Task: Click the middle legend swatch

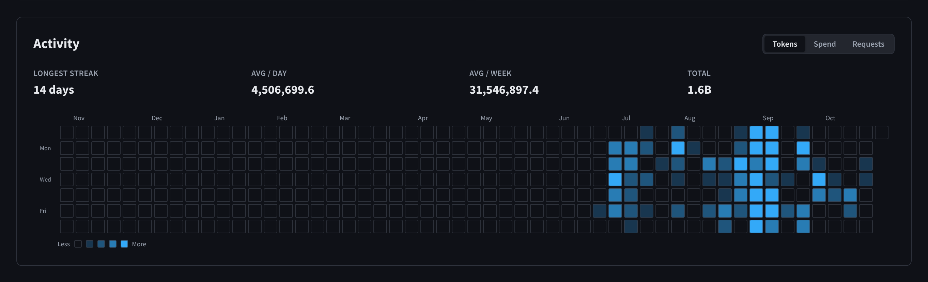Action: (101, 244)
